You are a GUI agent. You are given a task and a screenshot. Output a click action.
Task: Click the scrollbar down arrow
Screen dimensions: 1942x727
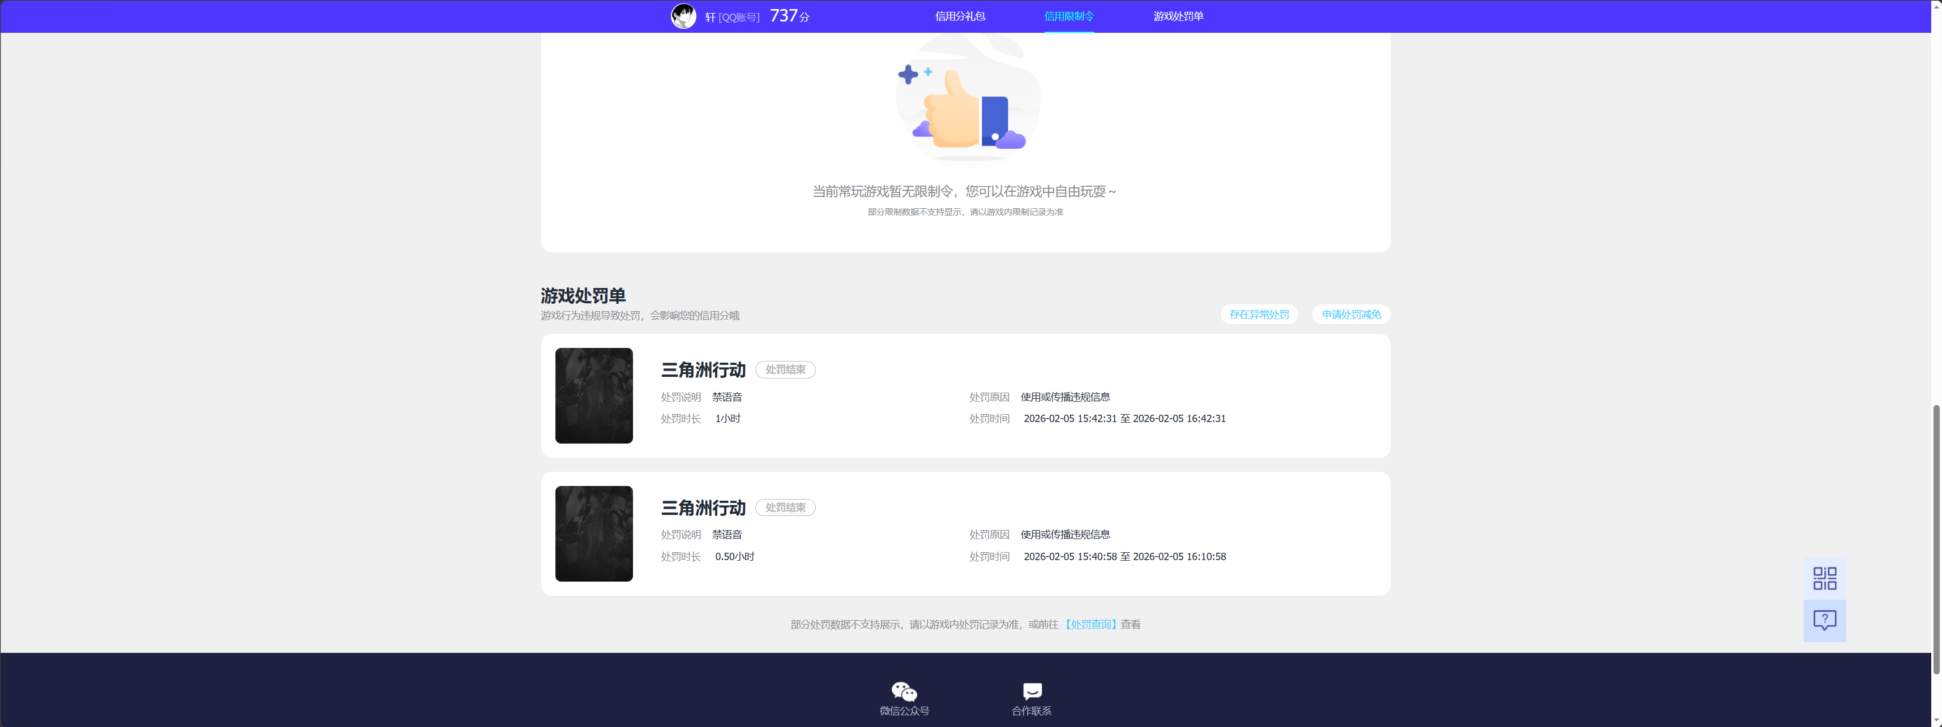[1936, 721]
